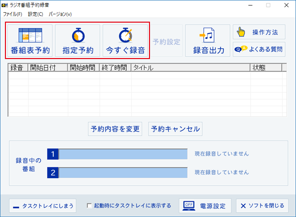Screen dimensions: 296x217
Task: Sort by 開始日付 column header
Action: coord(48,67)
